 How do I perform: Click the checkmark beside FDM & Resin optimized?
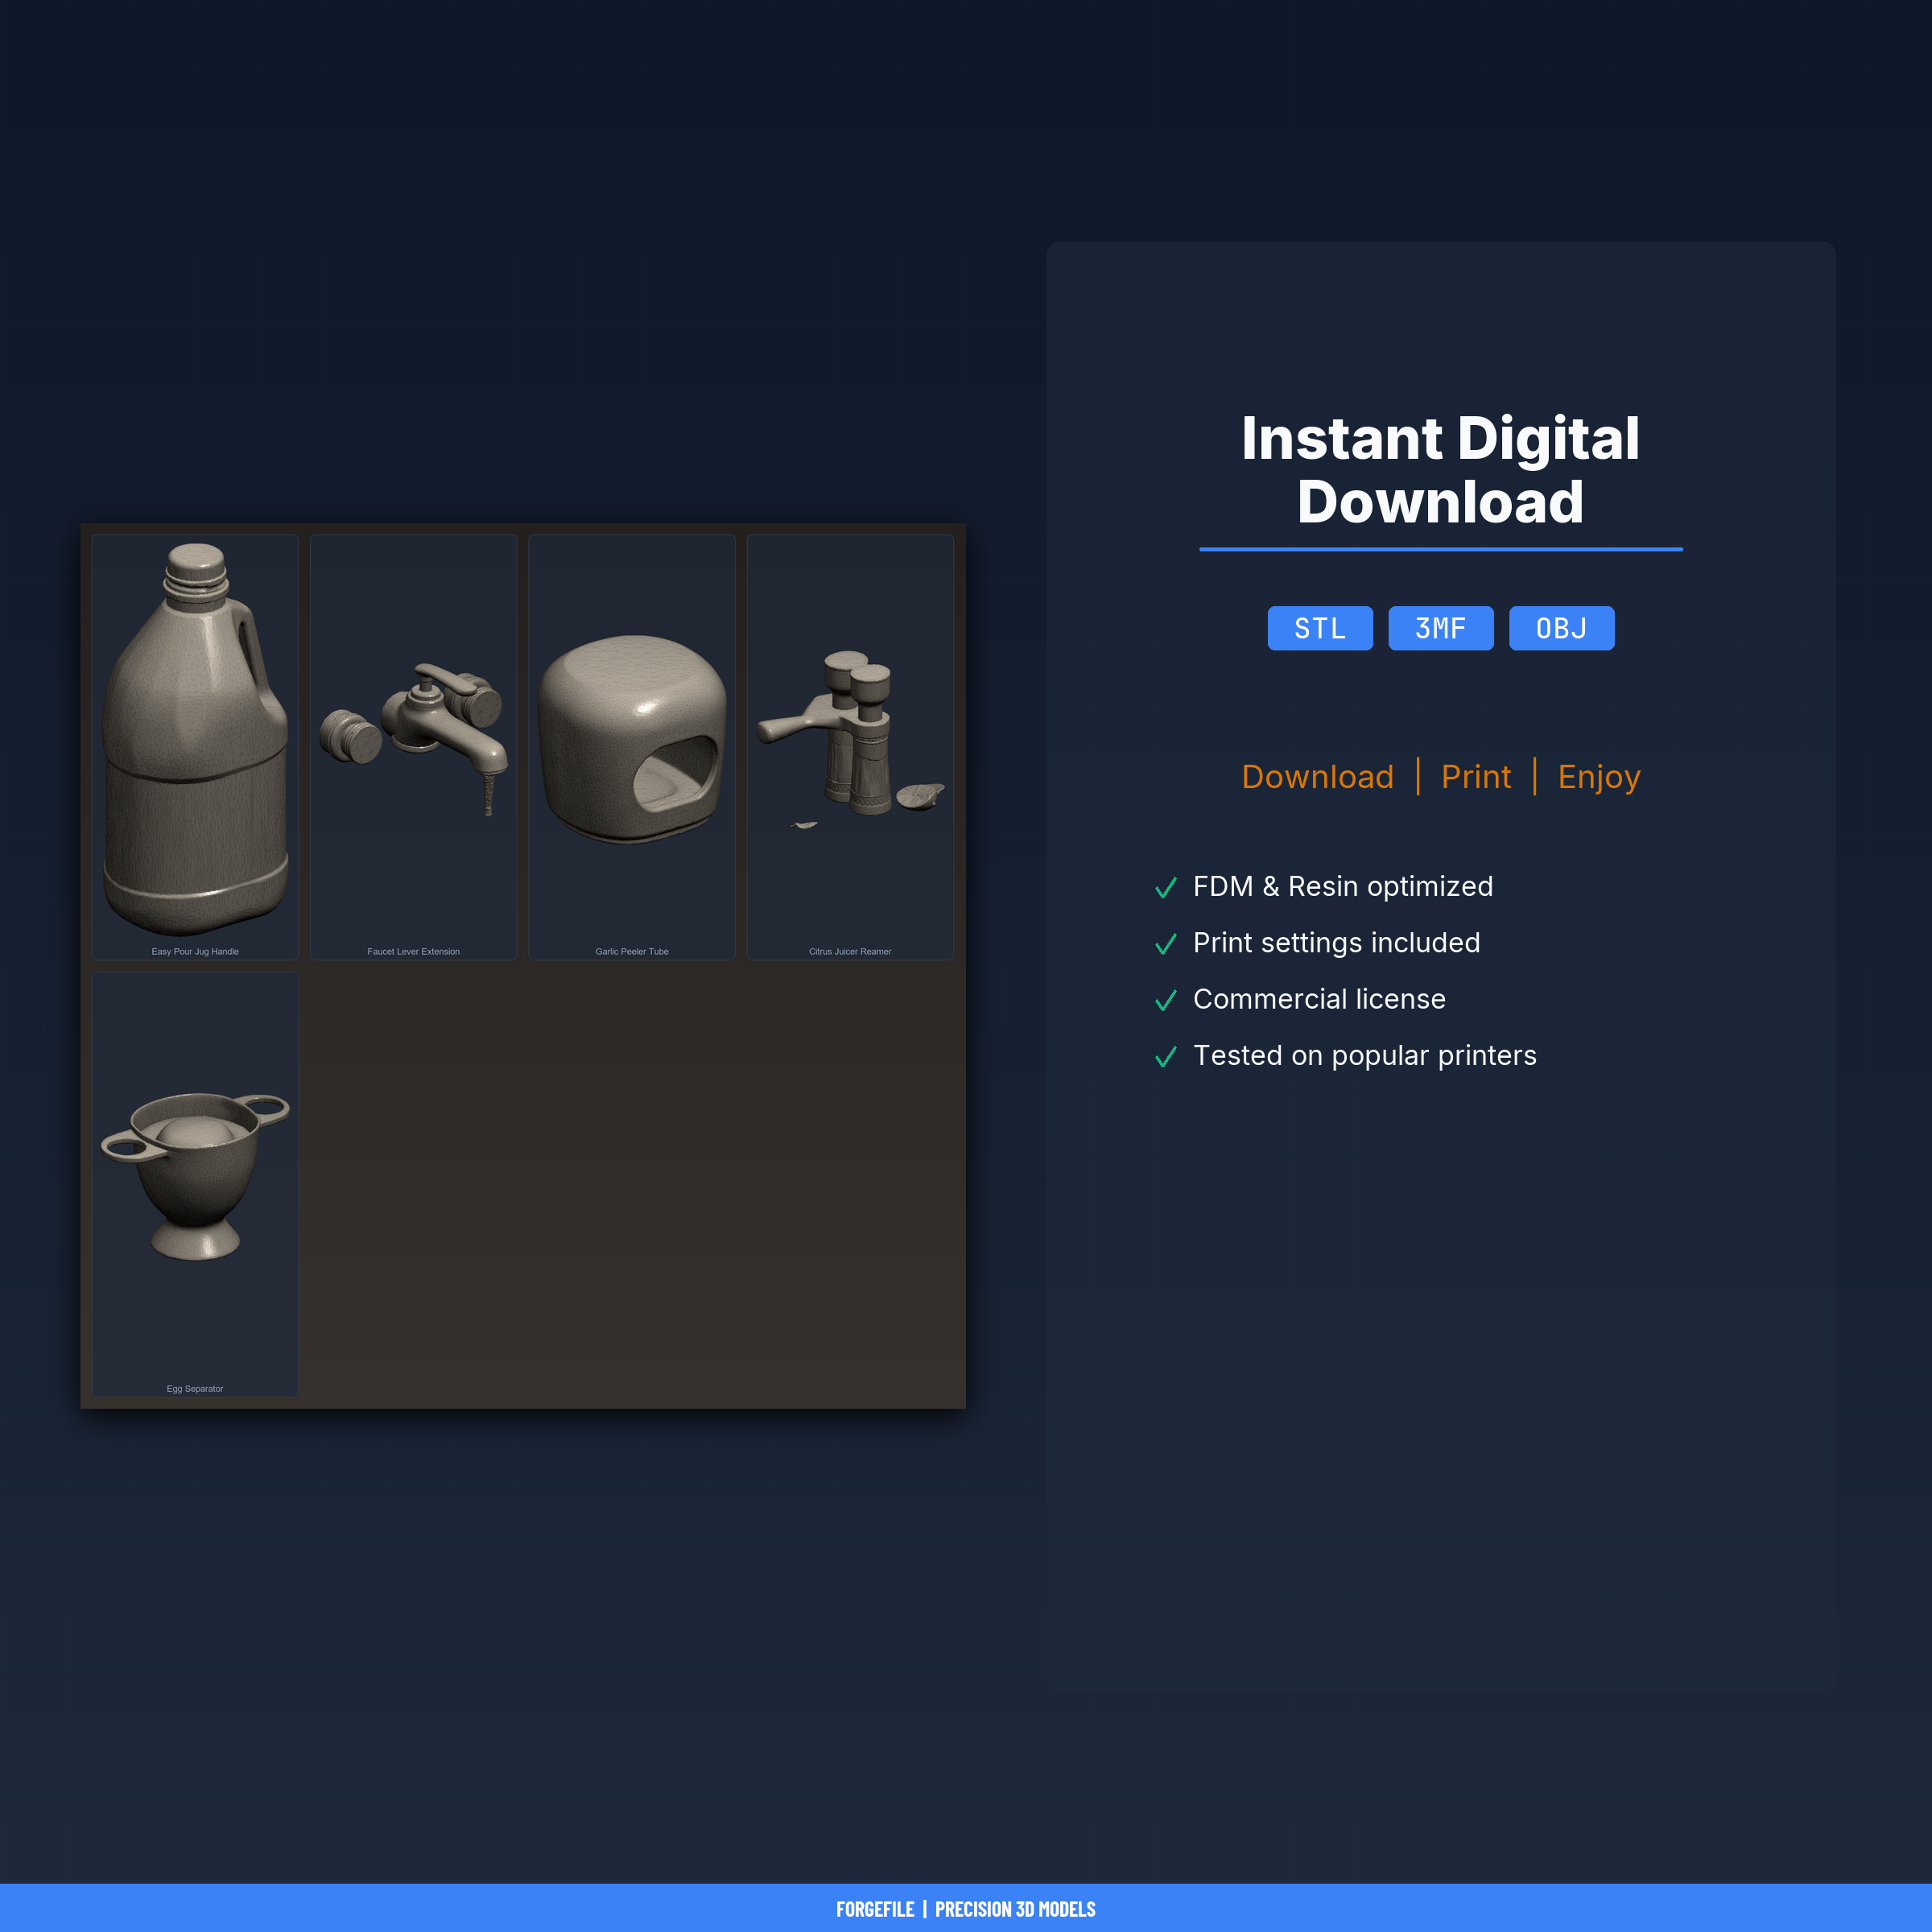click(x=1165, y=887)
